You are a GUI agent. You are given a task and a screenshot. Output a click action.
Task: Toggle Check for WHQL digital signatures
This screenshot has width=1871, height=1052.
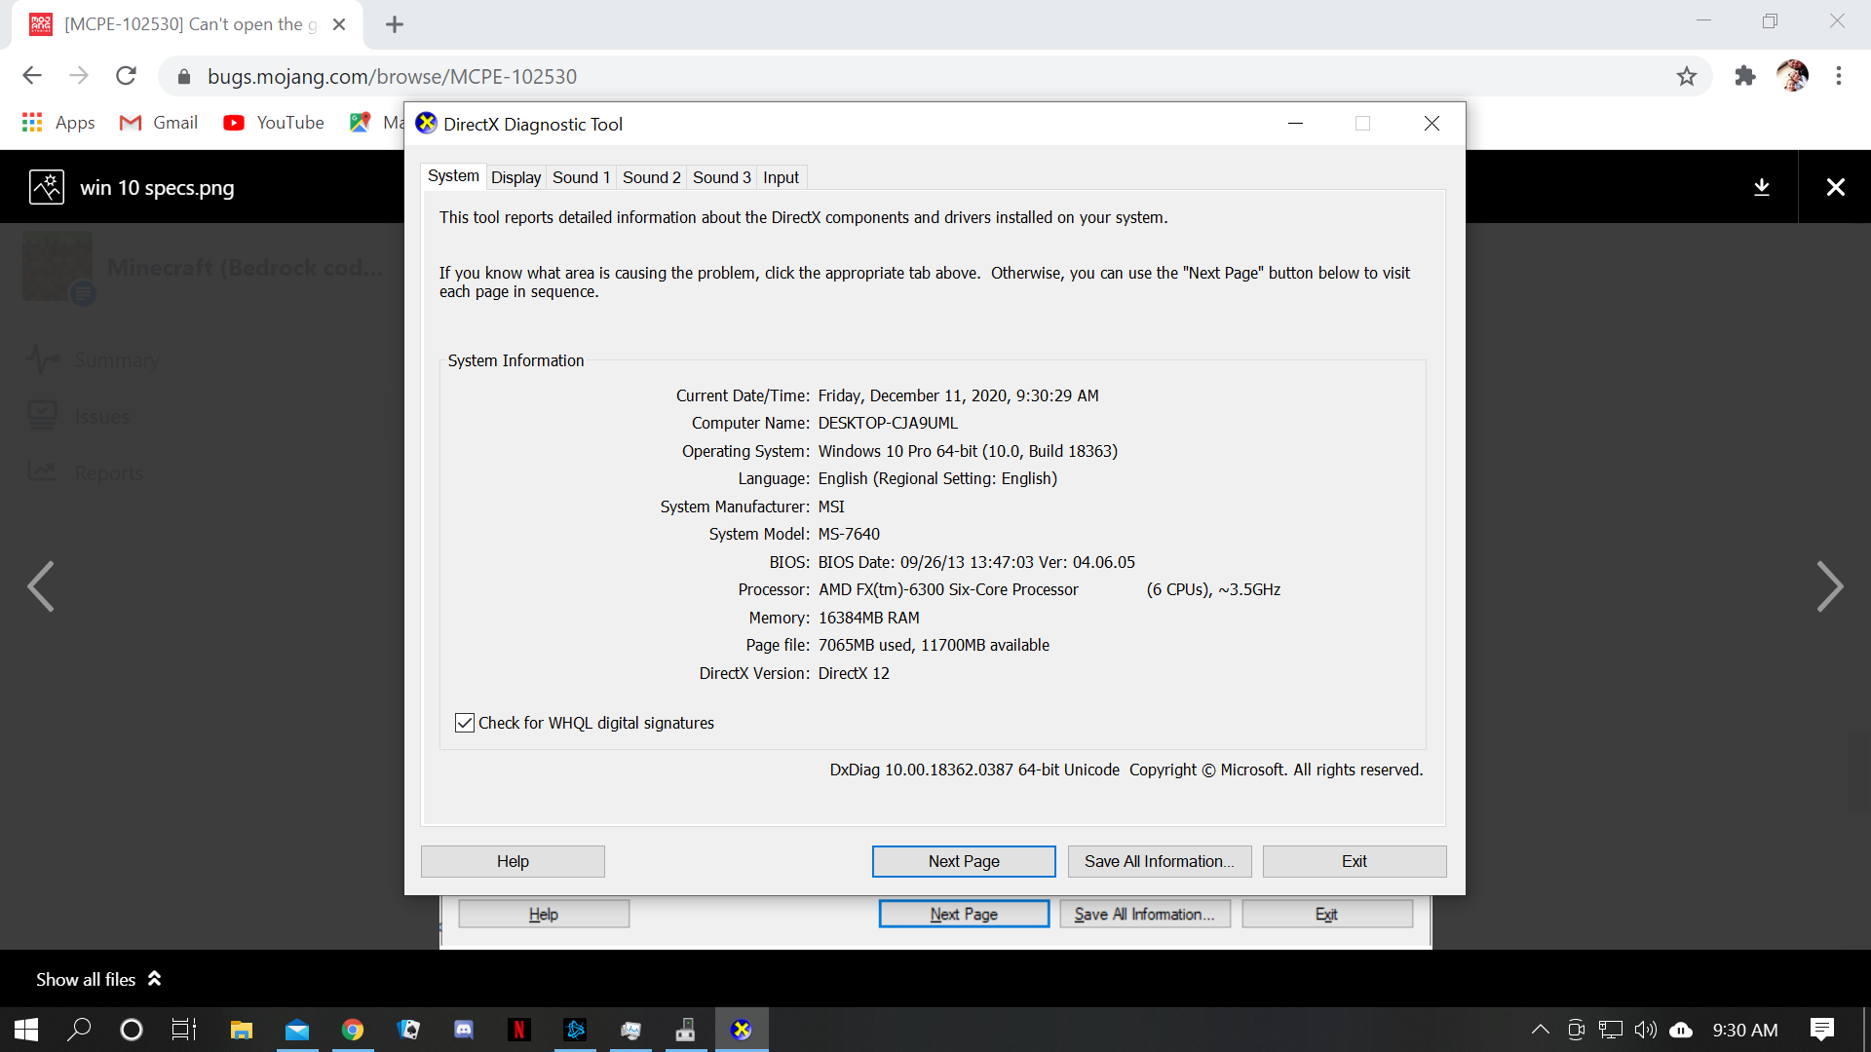coord(465,723)
